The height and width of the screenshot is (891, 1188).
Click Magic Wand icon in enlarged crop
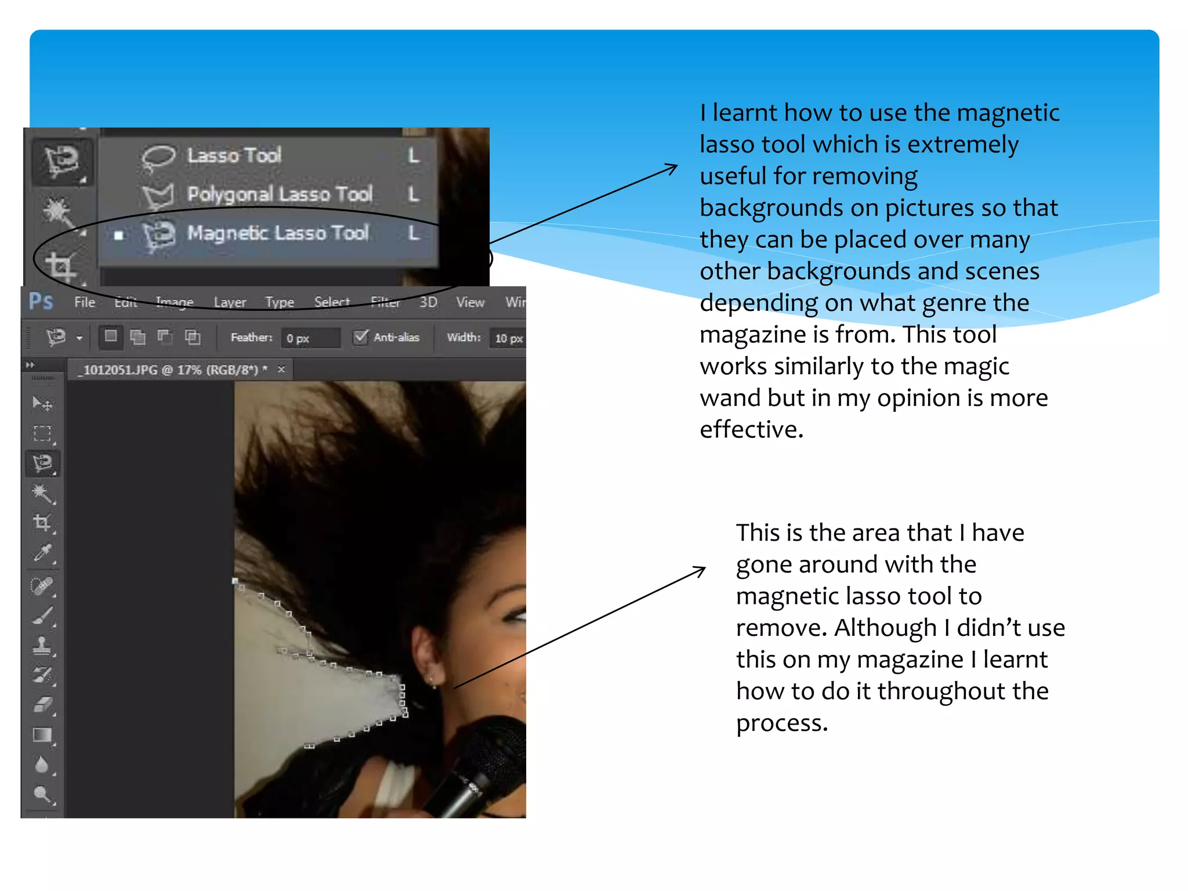click(59, 213)
